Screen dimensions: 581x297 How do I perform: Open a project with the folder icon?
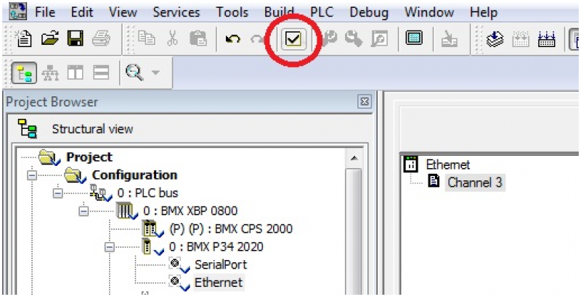tap(50, 38)
